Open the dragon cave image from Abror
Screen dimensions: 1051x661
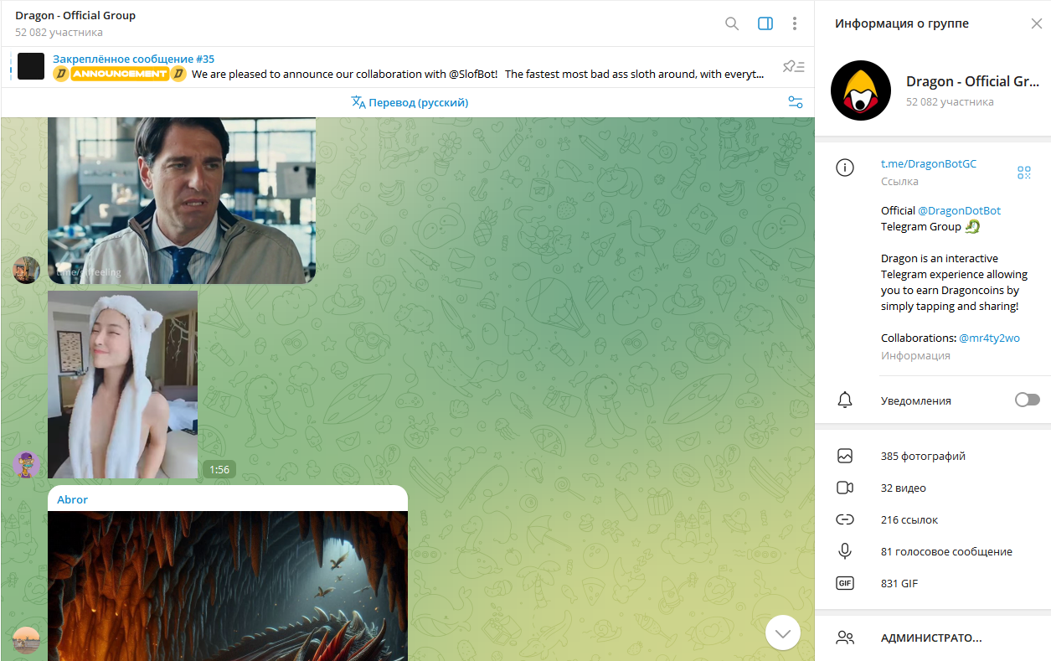point(228,586)
